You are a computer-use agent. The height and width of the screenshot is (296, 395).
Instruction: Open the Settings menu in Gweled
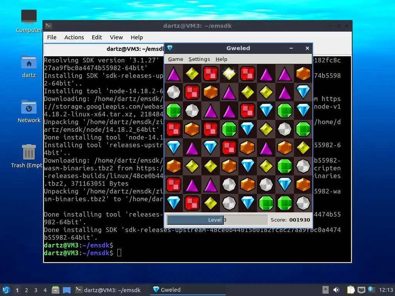click(199, 59)
